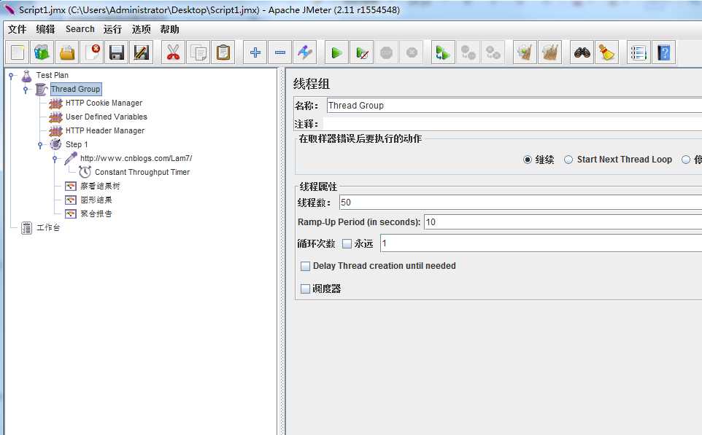
Task: Enable Delay Thread creation until needed
Action: pos(305,266)
